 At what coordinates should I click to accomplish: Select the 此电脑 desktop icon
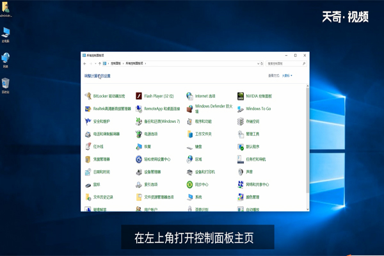coord(6,35)
